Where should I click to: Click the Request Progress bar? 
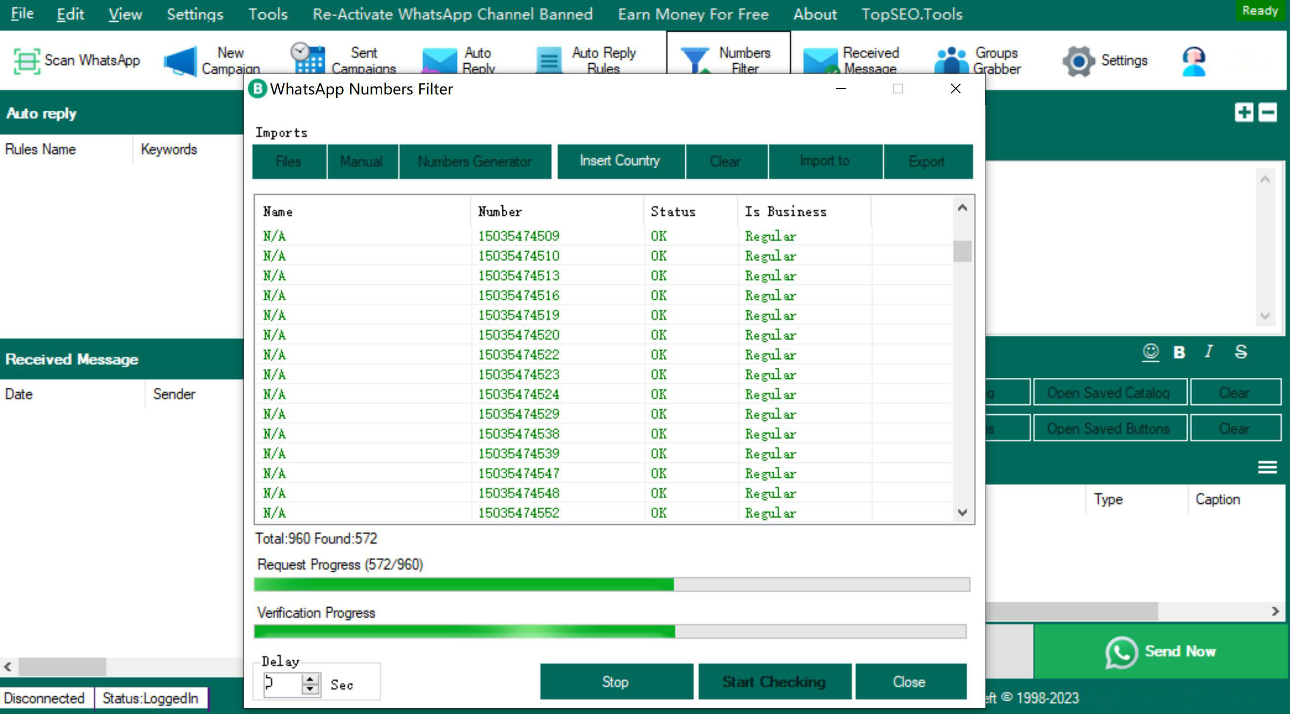pos(612,585)
